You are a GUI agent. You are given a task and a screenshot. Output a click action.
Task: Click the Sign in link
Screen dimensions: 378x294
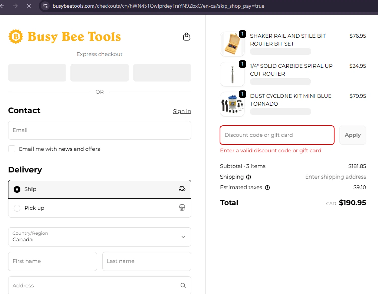click(182, 111)
